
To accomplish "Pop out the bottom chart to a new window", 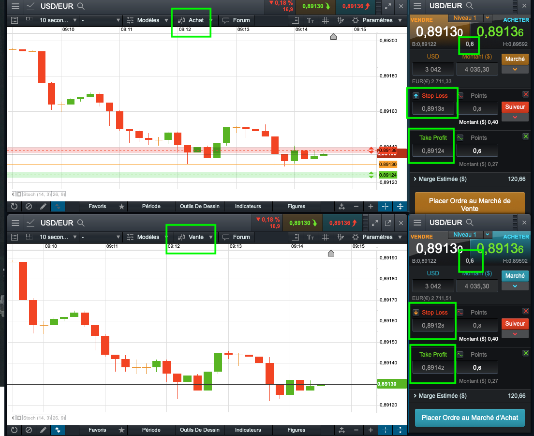I will (x=387, y=223).
